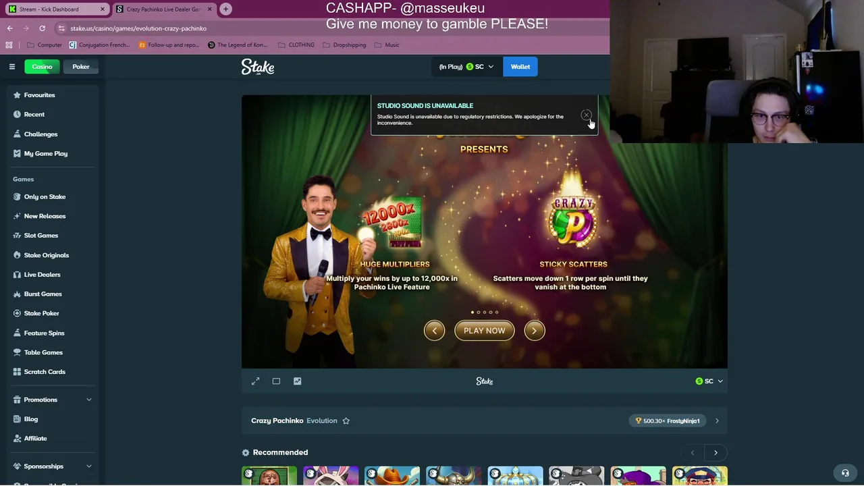The width and height of the screenshot is (864, 486).
Task: Reload the browser page
Action: (x=42, y=28)
